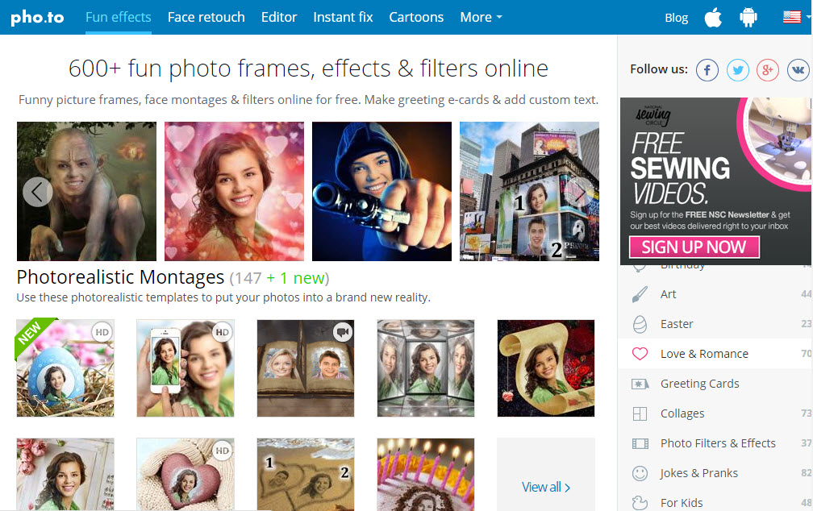Open the Photo Filters & Effects category

pyautogui.click(x=717, y=443)
